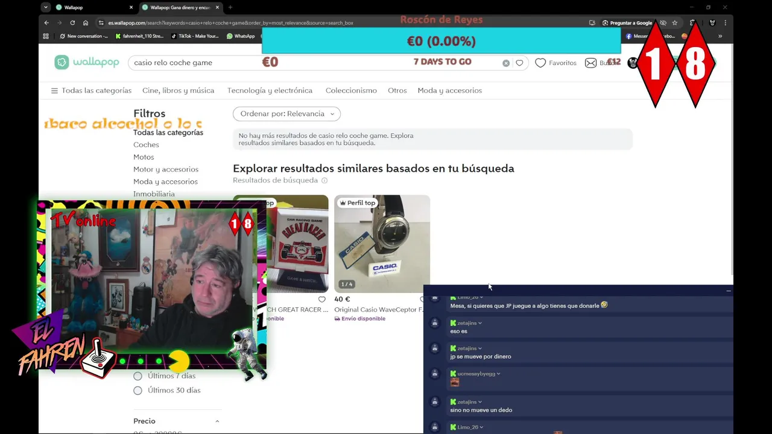The width and height of the screenshot is (772, 434).
Task: Open site information icon in address bar
Action: [x=101, y=23]
